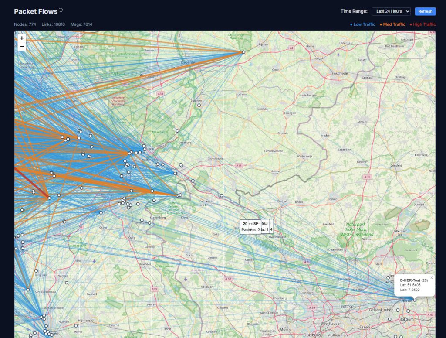Pick the node marker on Bochum
Screen dimensions: 446x338
[405, 319]
